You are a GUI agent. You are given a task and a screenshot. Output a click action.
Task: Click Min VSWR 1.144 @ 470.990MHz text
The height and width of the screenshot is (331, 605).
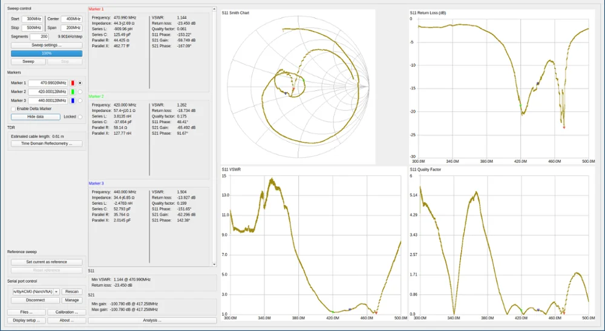121,280
